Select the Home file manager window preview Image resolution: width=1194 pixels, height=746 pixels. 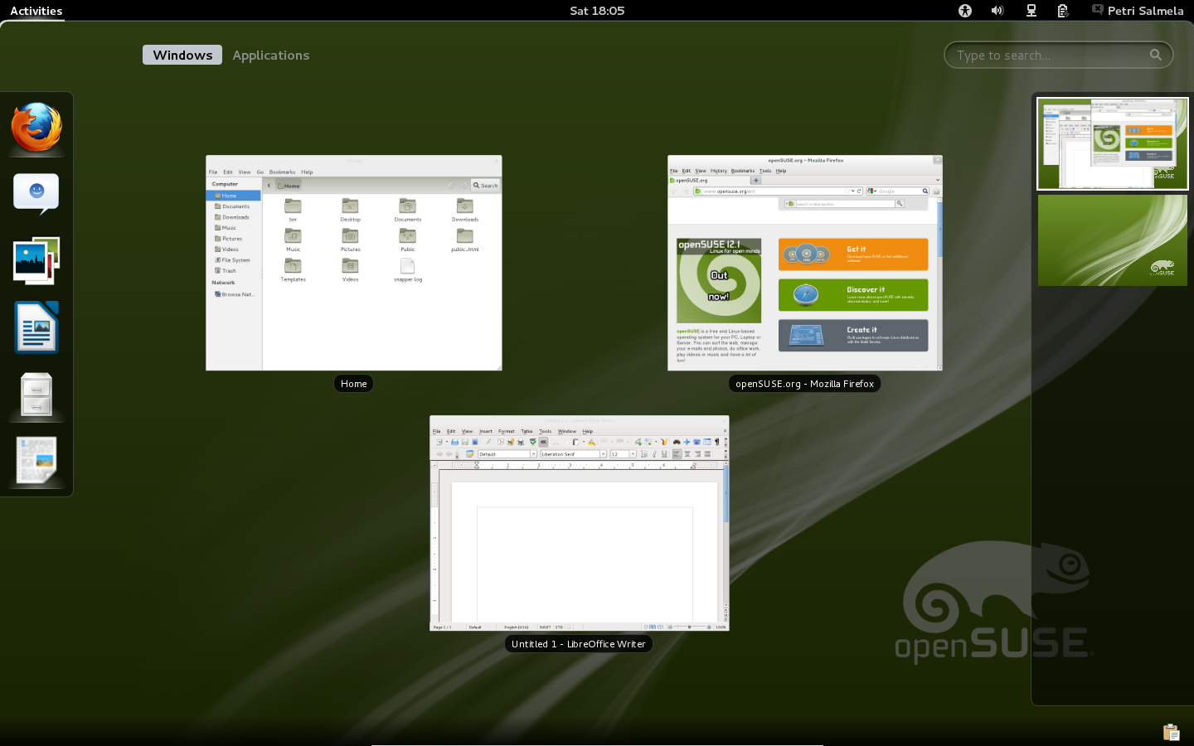[354, 263]
